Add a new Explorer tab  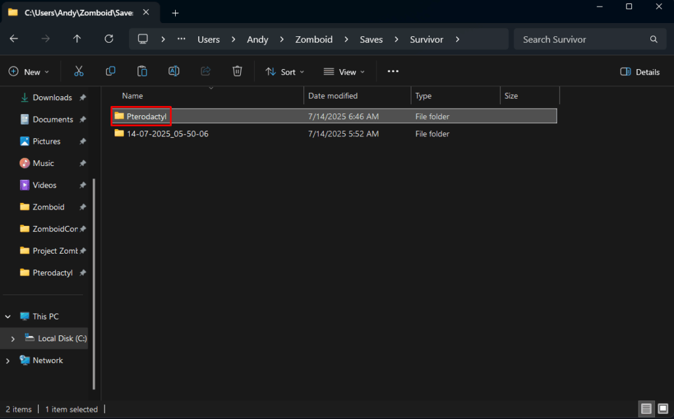pyautogui.click(x=175, y=13)
